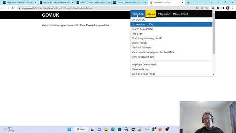Bookmark this page with the star icon
This screenshot has height=133, width=236.
point(207,8)
